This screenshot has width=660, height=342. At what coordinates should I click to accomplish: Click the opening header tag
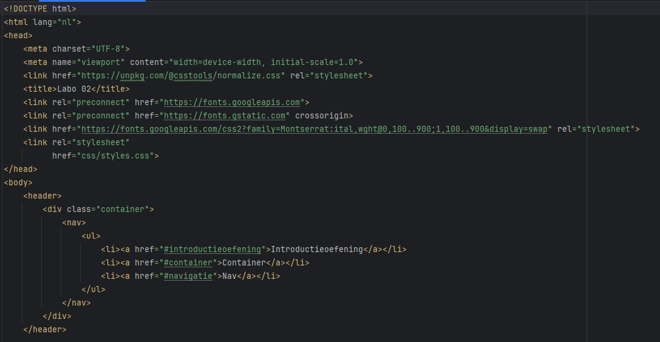pos(43,196)
